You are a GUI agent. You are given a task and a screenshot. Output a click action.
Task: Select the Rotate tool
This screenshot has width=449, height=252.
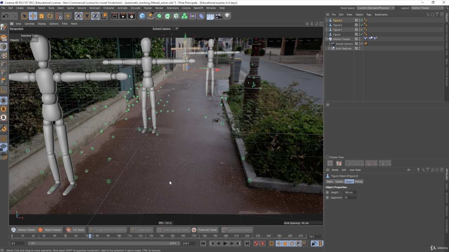(x=50, y=16)
